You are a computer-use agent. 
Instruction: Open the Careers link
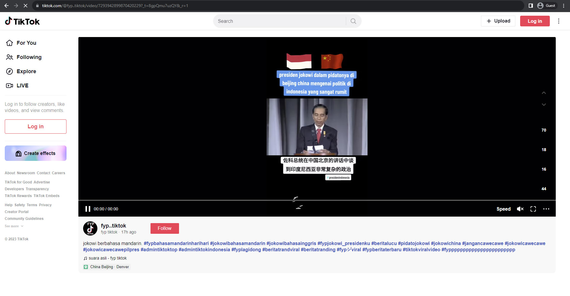58,173
